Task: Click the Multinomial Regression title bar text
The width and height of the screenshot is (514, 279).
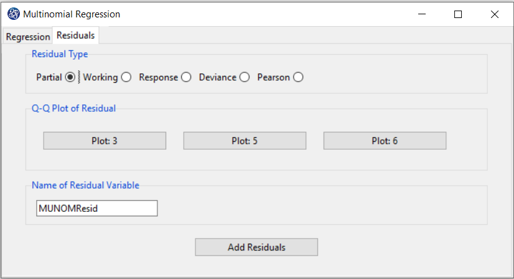Action: (72, 14)
